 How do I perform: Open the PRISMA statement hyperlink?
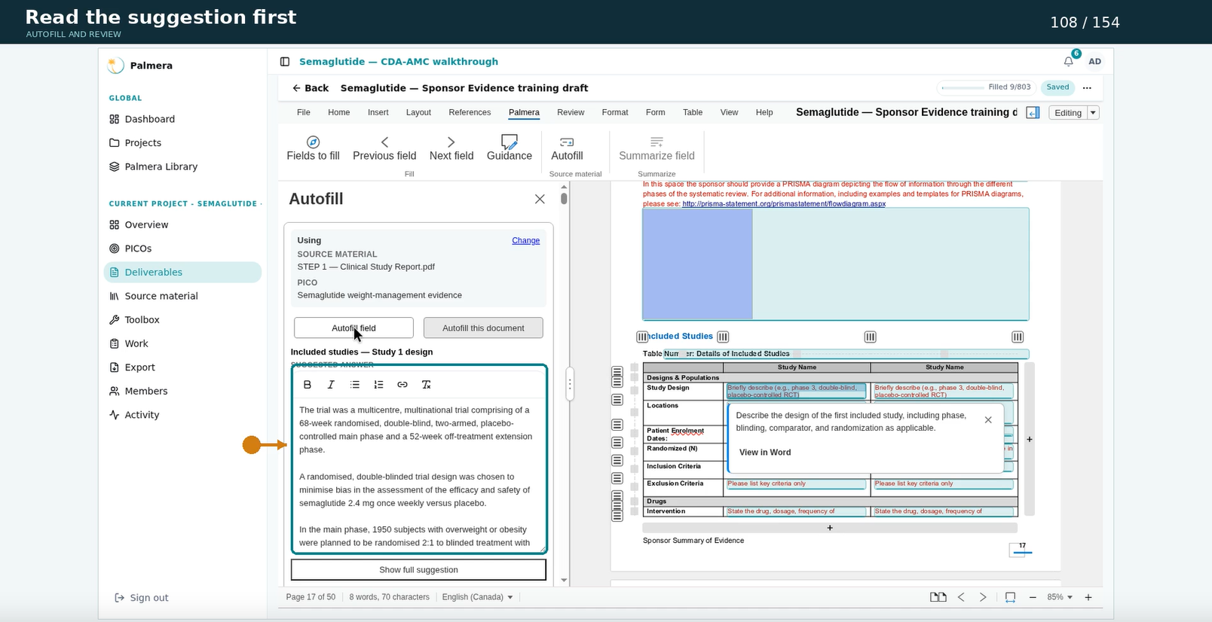click(x=784, y=203)
